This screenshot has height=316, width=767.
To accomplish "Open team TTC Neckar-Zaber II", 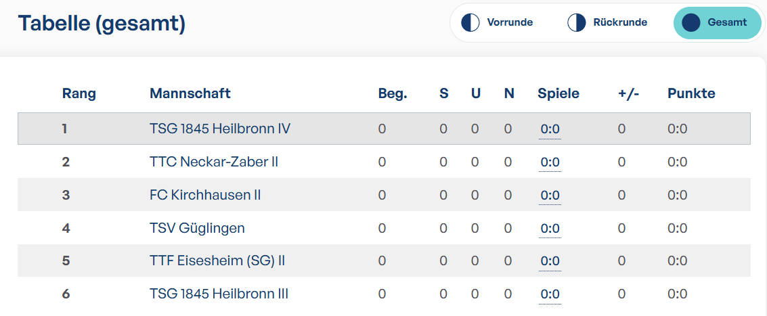I will (214, 162).
